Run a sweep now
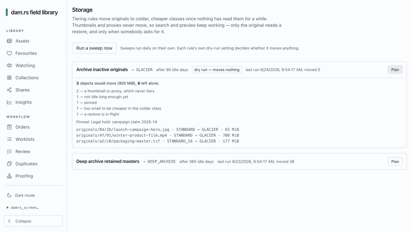Image resolution: width=412 pixels, height=232 pixels. click(94, 48)
